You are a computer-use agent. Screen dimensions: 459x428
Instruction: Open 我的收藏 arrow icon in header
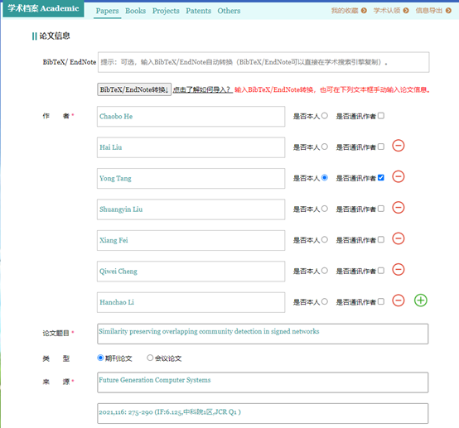[364, 11]
